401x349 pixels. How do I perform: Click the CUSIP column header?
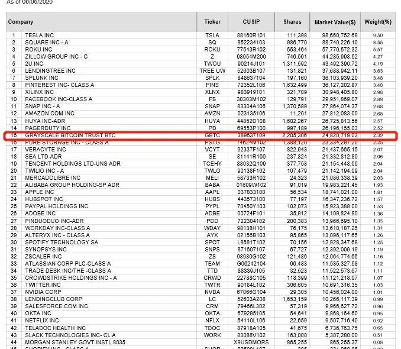coord(251,22)
